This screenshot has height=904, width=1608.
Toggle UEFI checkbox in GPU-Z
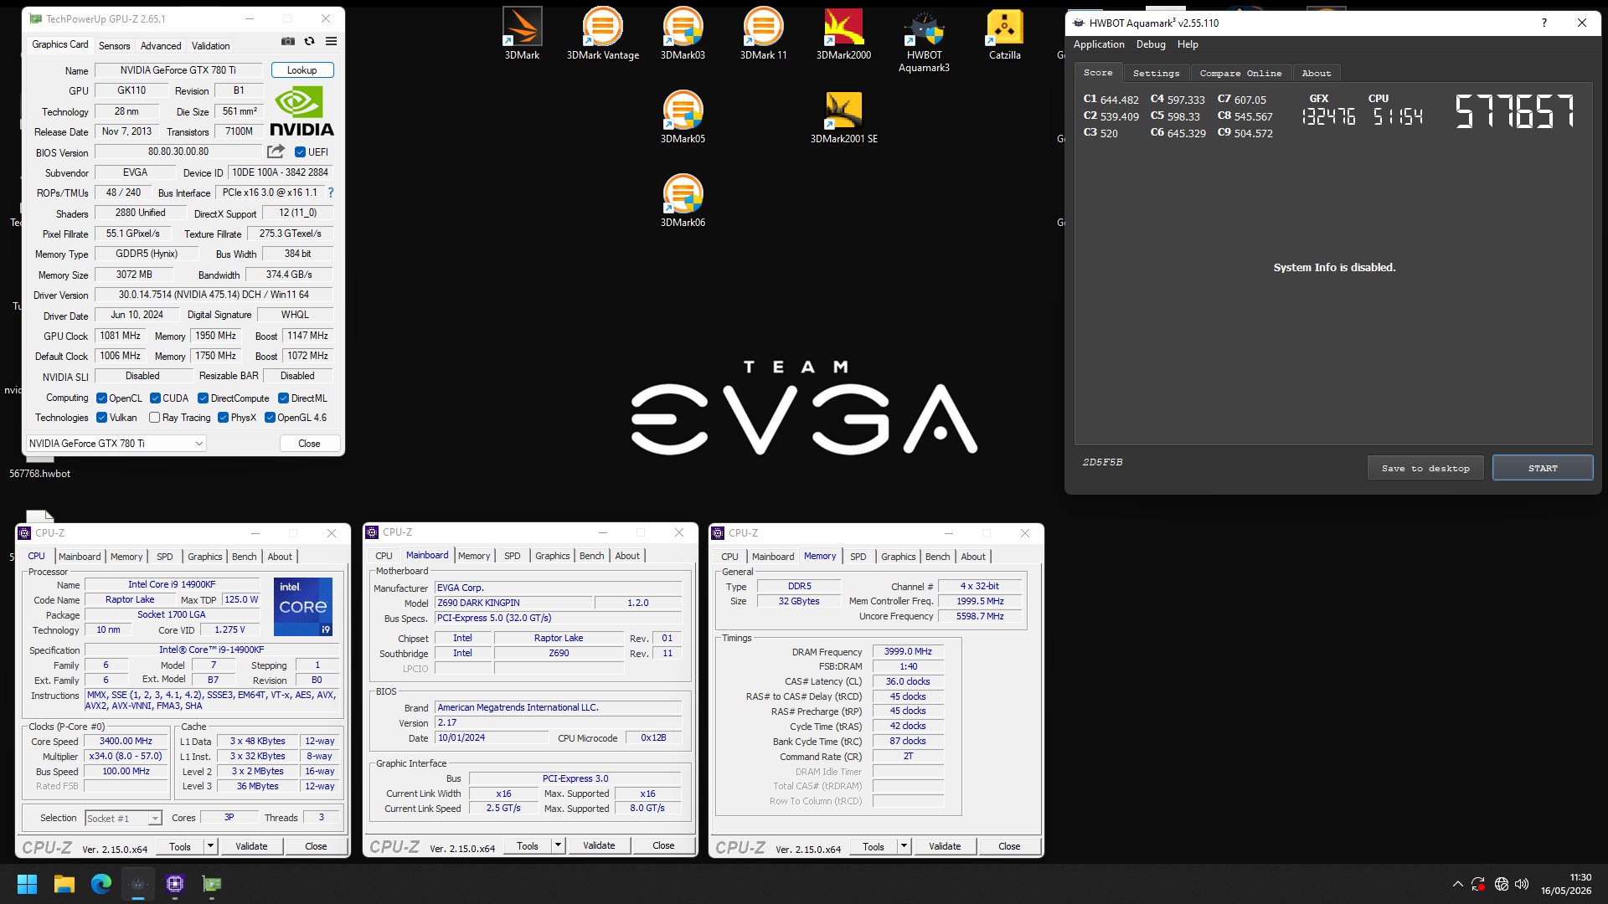[300, 152]
